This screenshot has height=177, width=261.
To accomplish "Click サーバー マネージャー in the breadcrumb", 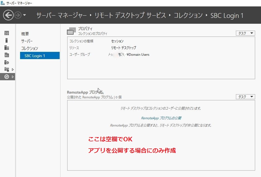I will 61,15.
